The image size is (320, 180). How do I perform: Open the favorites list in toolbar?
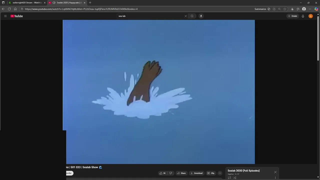click(298, 9)
